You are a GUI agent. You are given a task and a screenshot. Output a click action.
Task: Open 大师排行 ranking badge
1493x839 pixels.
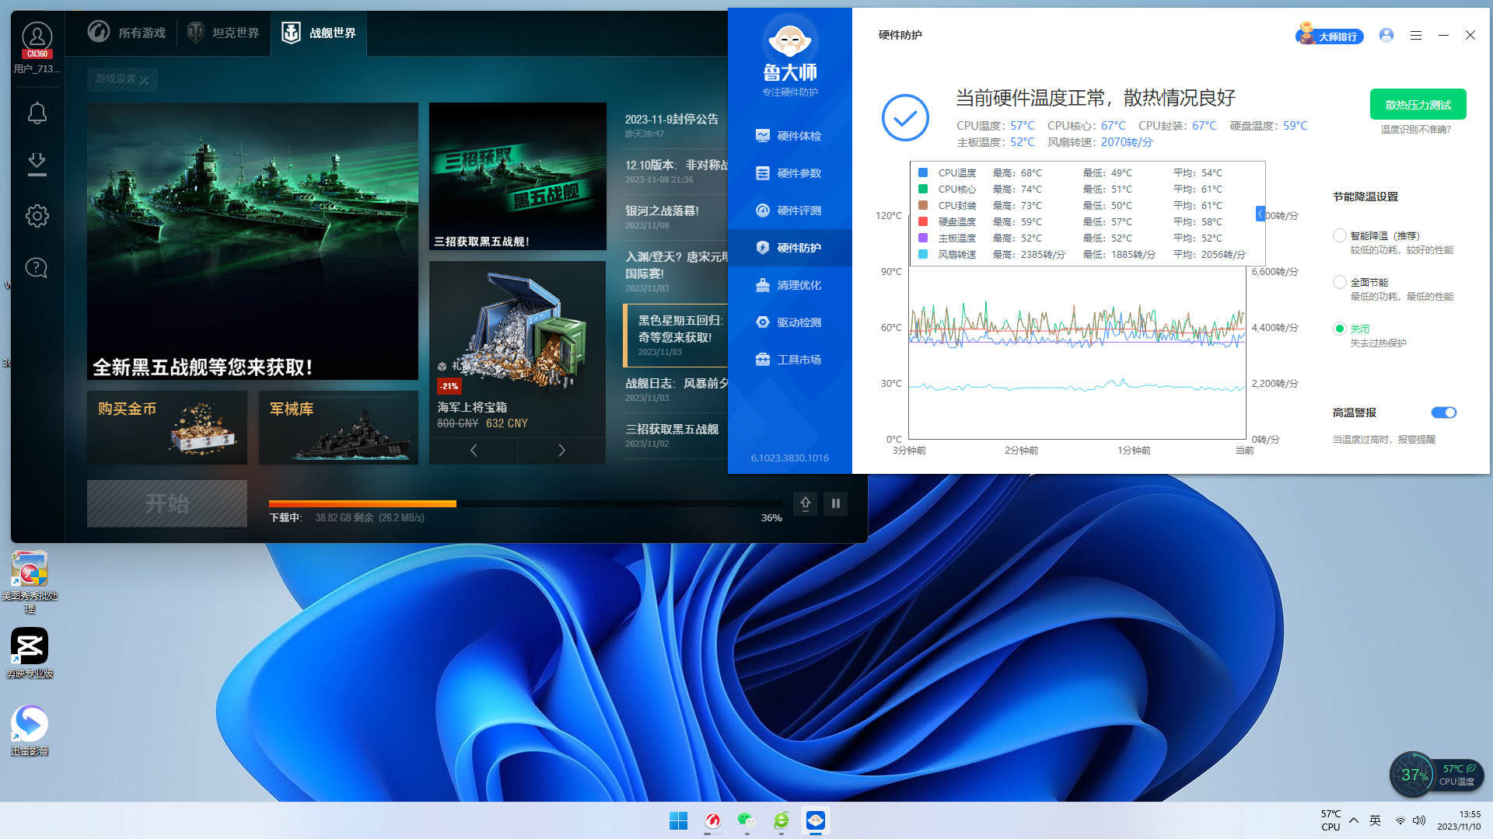click(x=1330, y=35)
